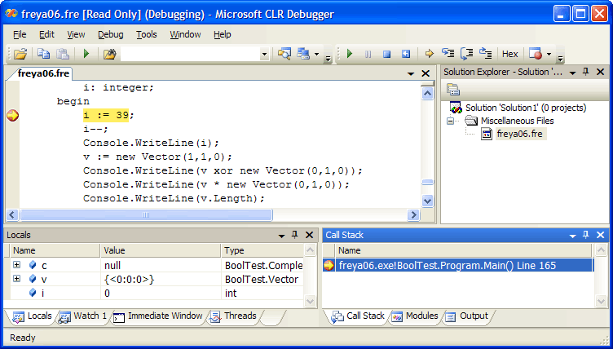Click the Step Over icon
Viewport: 613px width, 349px height.
(x=467, y=54)
